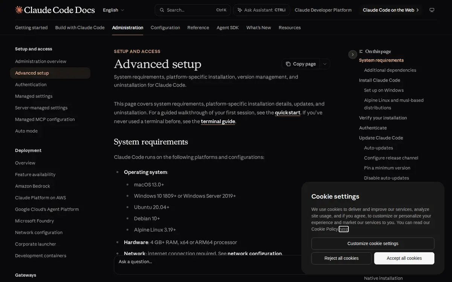This screenshot has width=452, height=282.
Task: Jump to Disable auto-updates section
Action: pos(386,178)
